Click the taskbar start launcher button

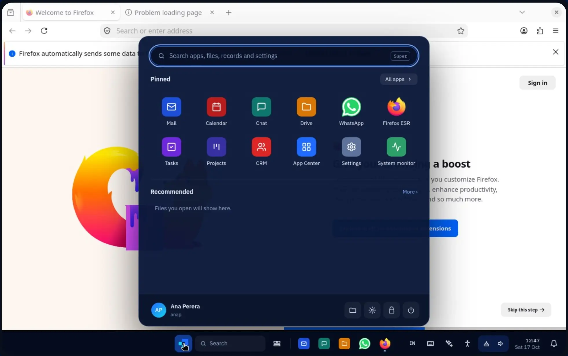[x=183, y=344]
